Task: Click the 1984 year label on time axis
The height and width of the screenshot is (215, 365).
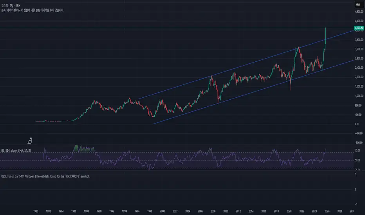Action: (61, 211)
